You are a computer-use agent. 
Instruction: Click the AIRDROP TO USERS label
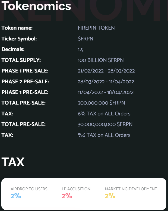click(x=29, y=189)
